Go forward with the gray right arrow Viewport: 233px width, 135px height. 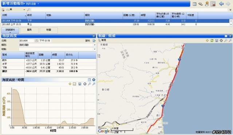[228, 4]
